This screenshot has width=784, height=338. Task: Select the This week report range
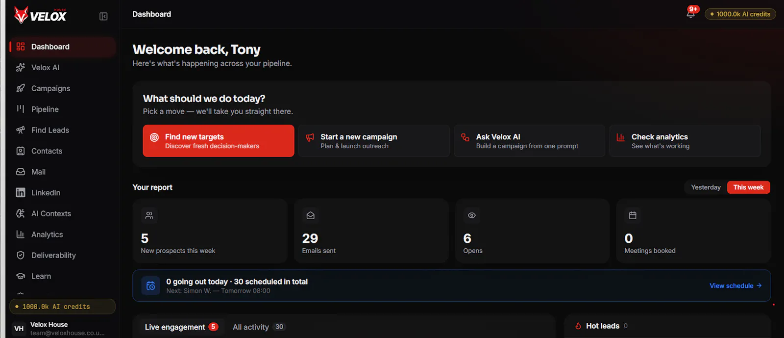pyautogui.click(x=748, y=187)
